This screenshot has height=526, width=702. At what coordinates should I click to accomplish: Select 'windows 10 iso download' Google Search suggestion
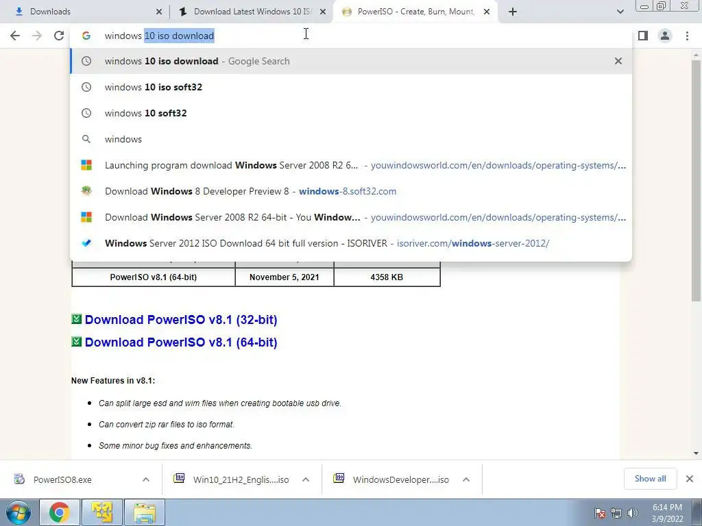tap(351, 61)
